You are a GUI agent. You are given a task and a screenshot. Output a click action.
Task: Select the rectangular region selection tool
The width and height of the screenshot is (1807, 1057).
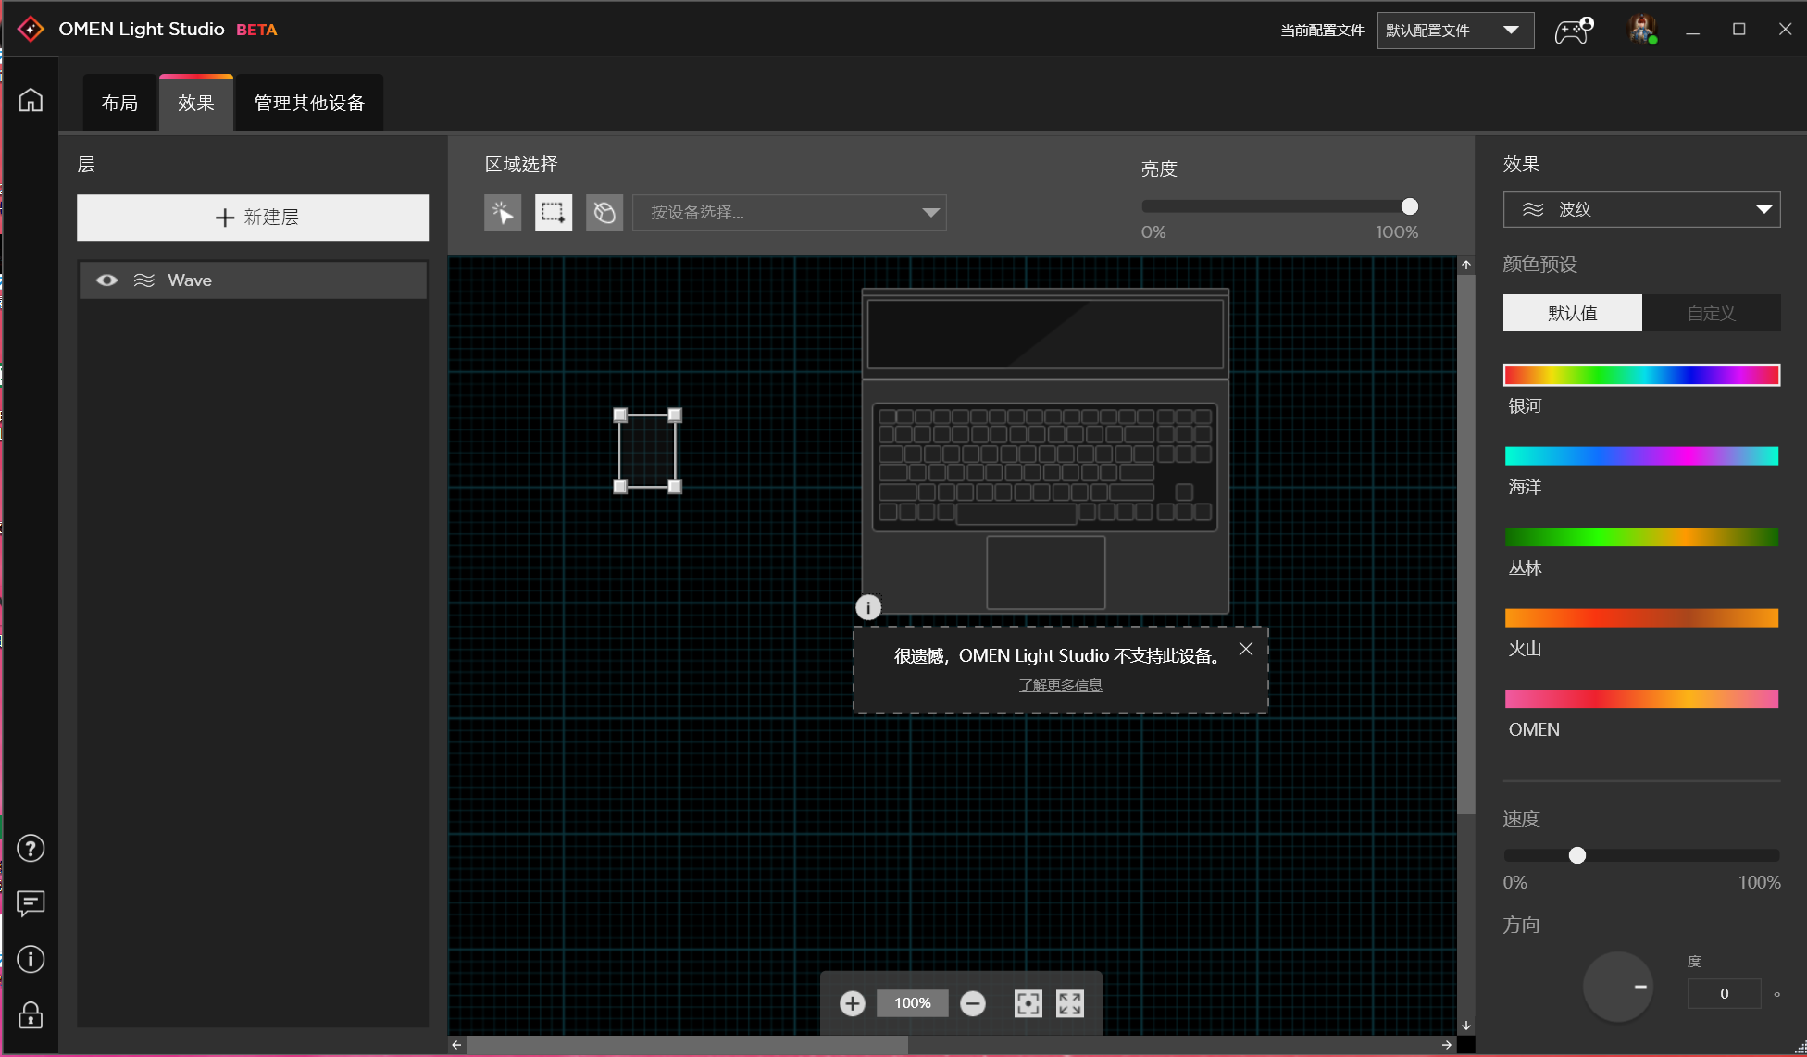(553, 210)
